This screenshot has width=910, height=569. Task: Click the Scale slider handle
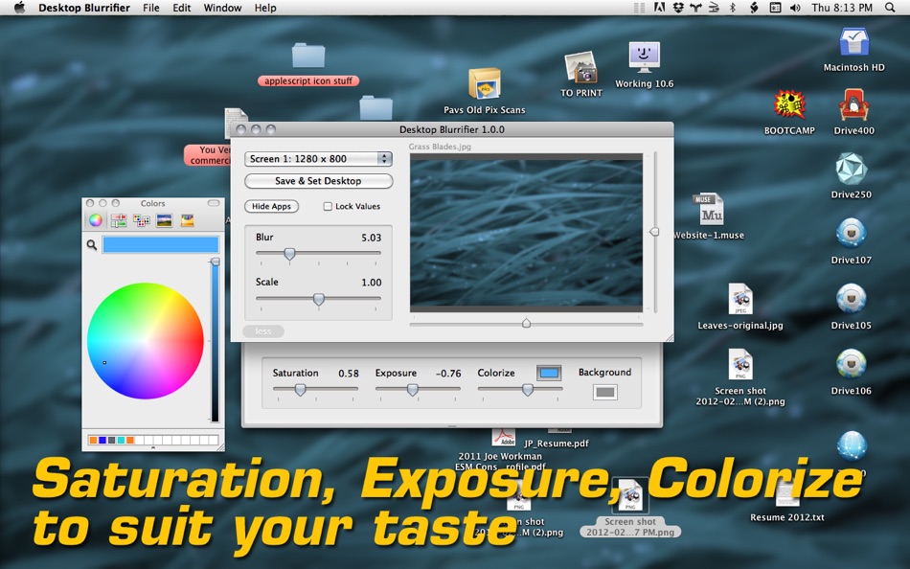click(318, 299)
